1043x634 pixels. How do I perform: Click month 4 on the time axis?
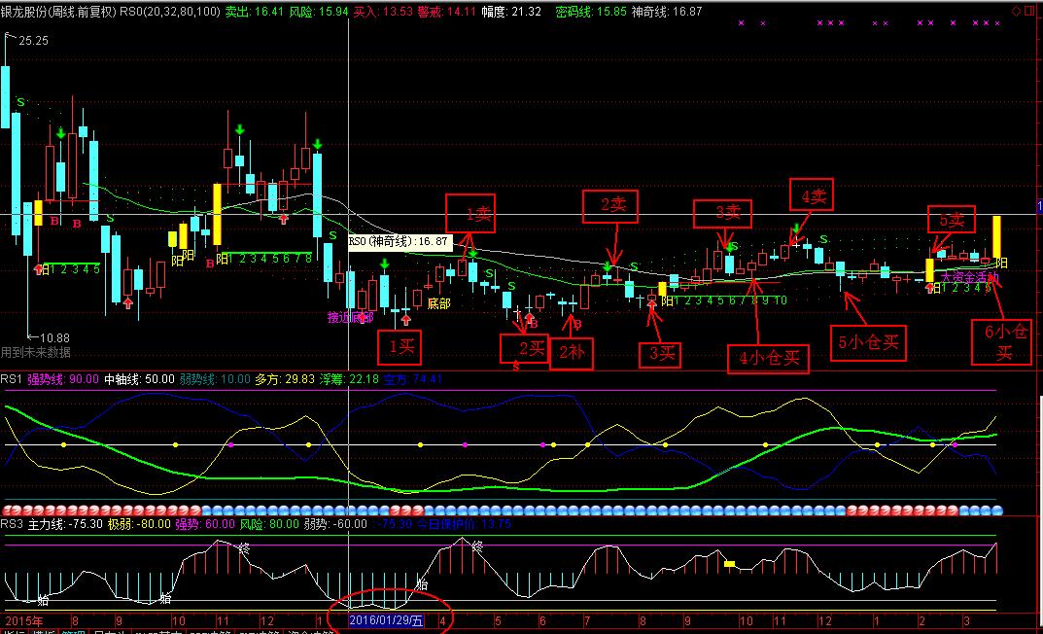(x=442, y=621)
